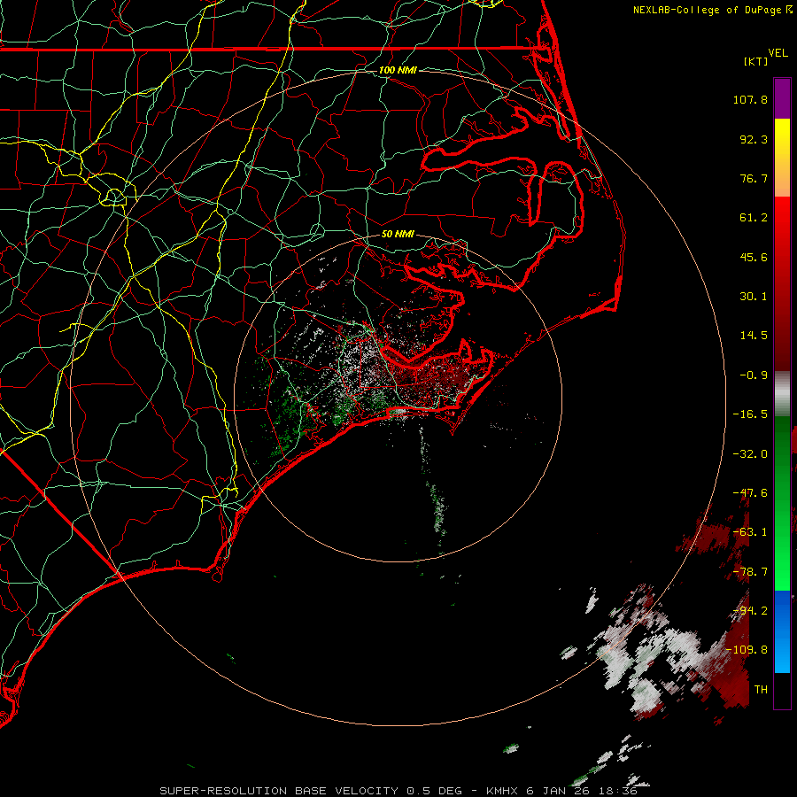Click the -0.9 scale value
Viewport: 797px width, 797px height.
(754, 375)
